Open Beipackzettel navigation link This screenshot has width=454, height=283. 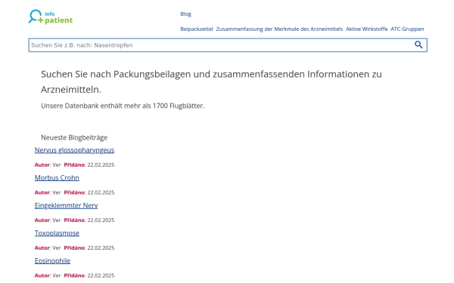pyautogui.click(x=196, y=29)
